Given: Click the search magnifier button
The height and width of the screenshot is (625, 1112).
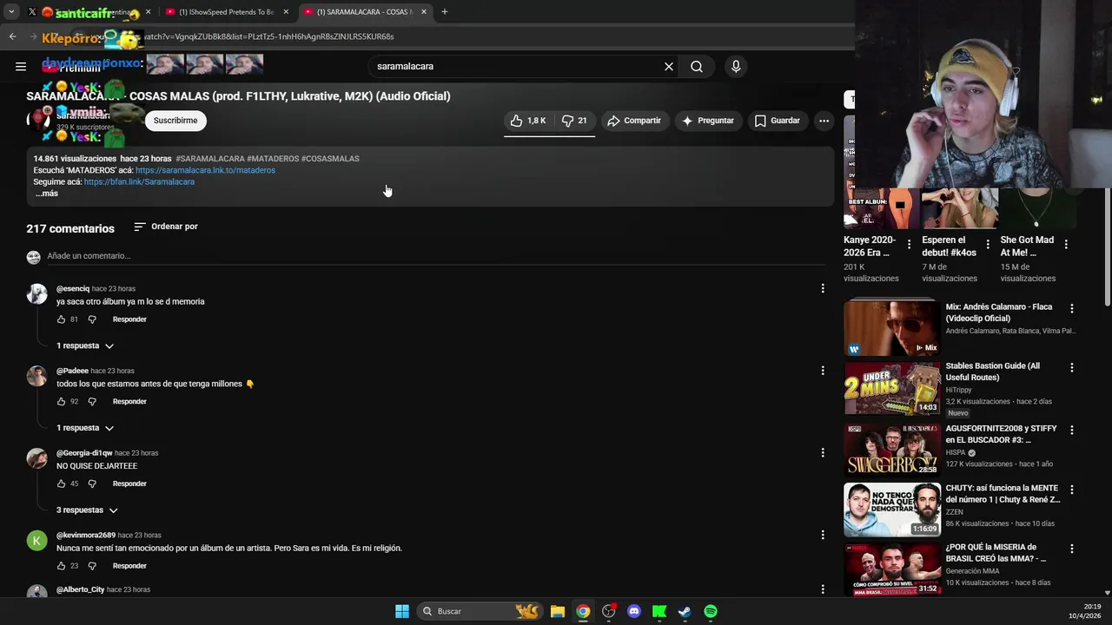Looking at the screenshot, I should (697, 66).
